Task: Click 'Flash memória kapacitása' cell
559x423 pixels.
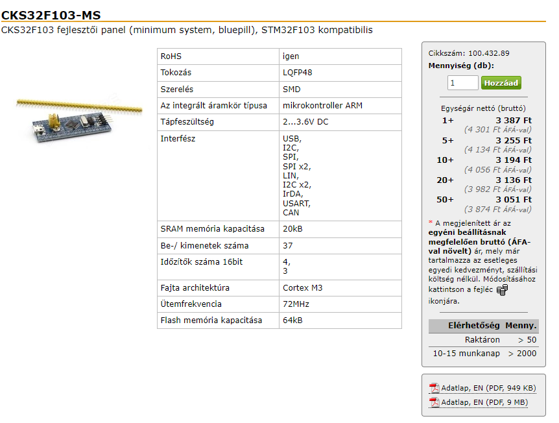Action: [x=218, y=320]
